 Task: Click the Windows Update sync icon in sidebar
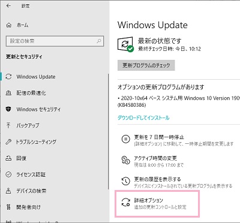point(8,77)
